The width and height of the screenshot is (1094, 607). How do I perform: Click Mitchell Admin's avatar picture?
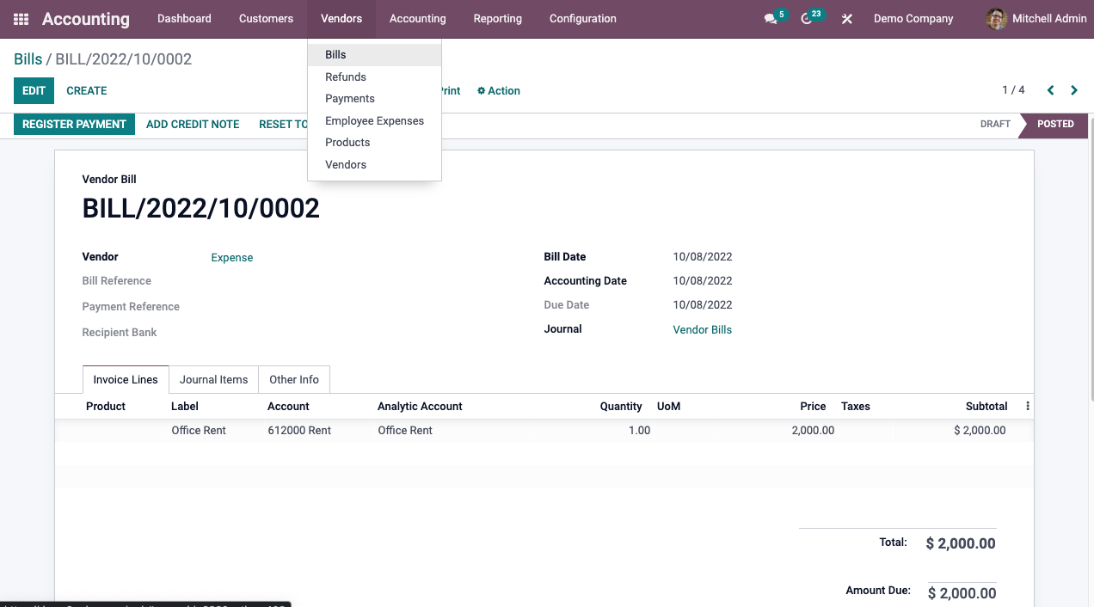(x=996, y=19)
